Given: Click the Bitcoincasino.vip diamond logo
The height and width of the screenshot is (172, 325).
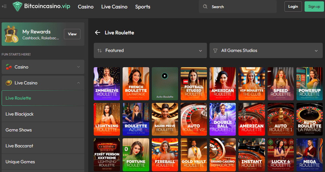Looking at the screenshot, I should tap(17, 6).
